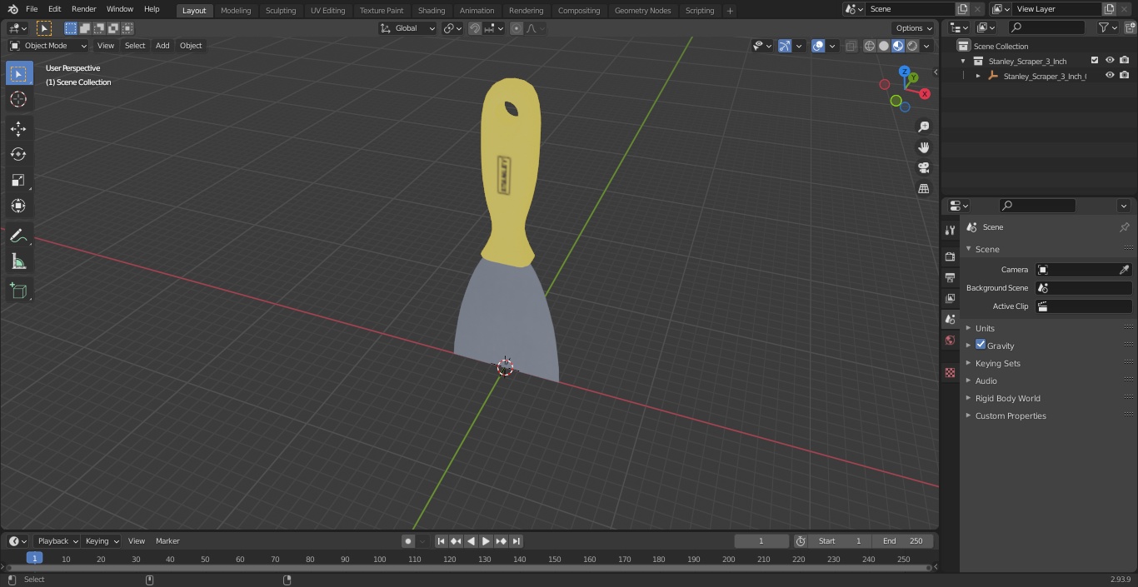Viewport: 1138px width, 587px height.
Task: Toggle camera view with camera gizmo
Action: pyautogui.click(x=923, y=168)
